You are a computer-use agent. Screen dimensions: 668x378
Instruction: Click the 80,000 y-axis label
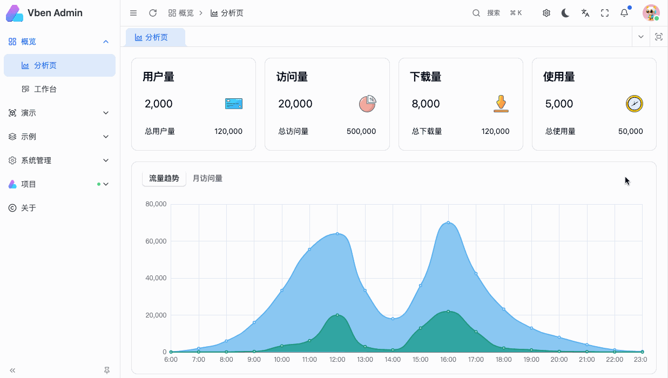point(156,204)
